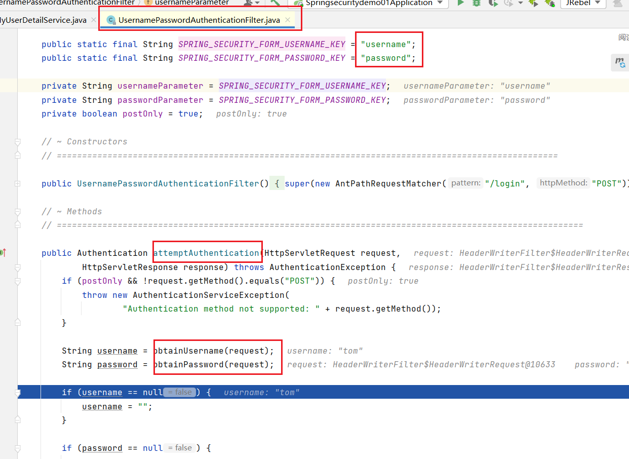This screenshot has height=459, width=629.
Task: Click the AntPathRequestMatcher class name
Action: (388, 183)
